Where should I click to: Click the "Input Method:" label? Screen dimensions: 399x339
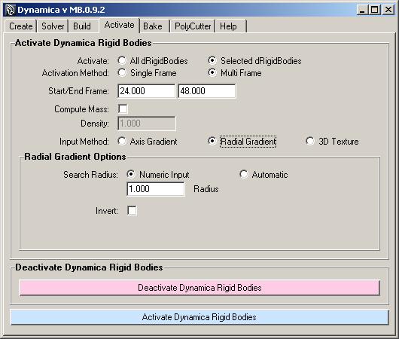coord(84,142)
